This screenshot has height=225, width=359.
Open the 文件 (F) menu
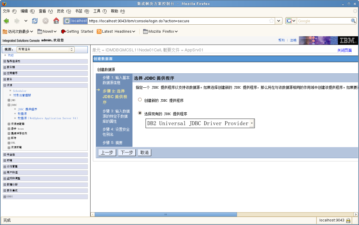pyautogui.click(x=10, y=11)
